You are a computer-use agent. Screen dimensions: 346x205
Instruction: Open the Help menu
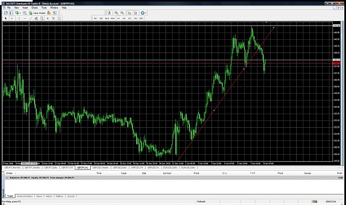[x=64, y=8]
